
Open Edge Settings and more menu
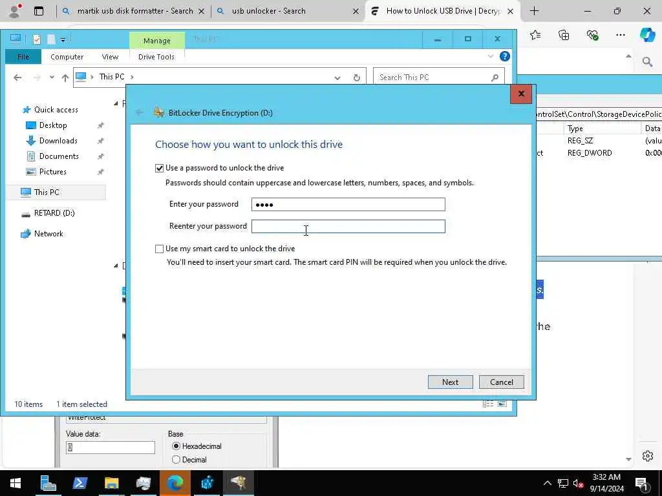(620, 35)
